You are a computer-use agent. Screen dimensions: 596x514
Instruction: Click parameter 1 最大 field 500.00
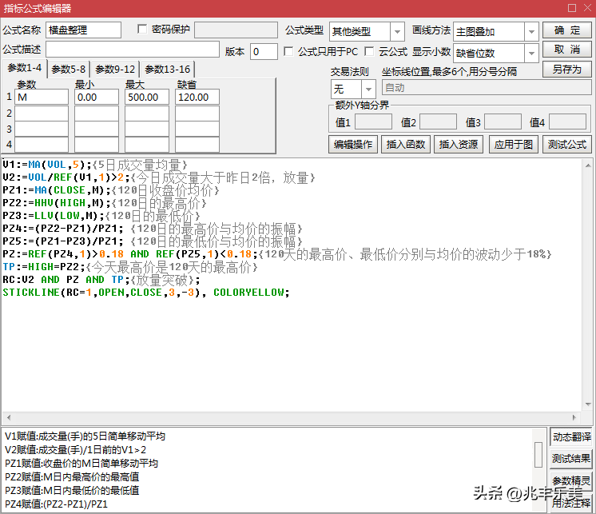147,97
